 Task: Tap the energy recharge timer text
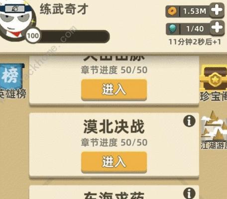click(x=195, y=42)
